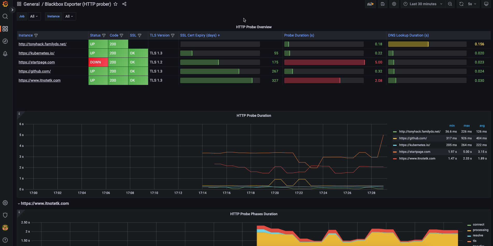Open the Alerting bell icon

(5, 54)
